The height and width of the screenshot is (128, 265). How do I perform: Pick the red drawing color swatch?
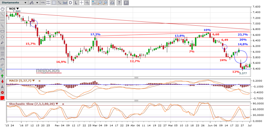click(2, 98)
